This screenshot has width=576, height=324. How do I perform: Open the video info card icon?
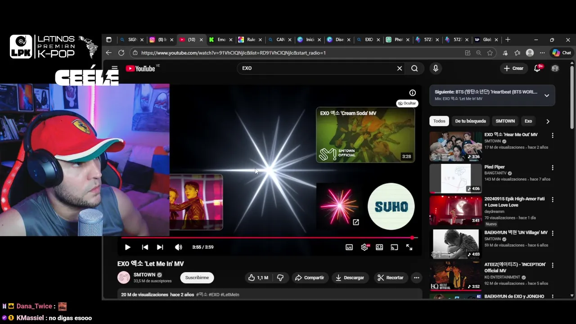point(412,93)
